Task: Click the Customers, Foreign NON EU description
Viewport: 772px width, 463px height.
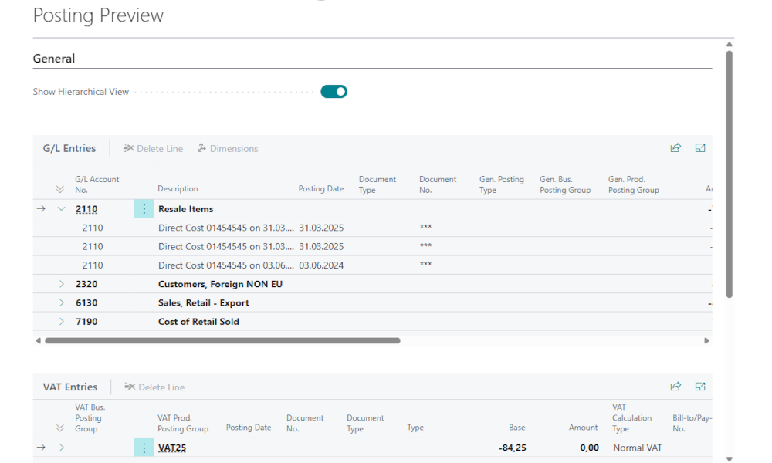Action: tap(220, 284)
